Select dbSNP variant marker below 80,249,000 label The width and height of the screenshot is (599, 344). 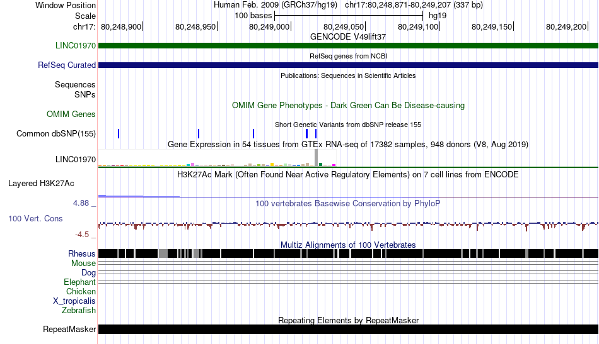(x=253, y=134)
